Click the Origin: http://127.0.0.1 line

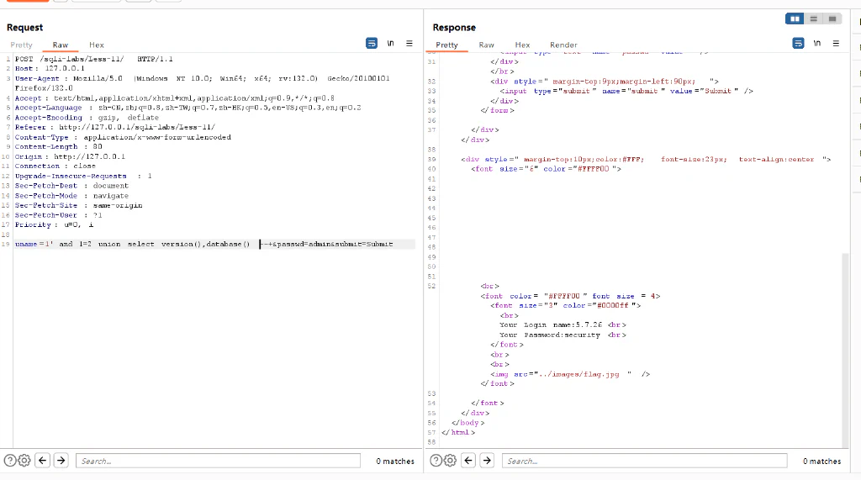(70, 156)
